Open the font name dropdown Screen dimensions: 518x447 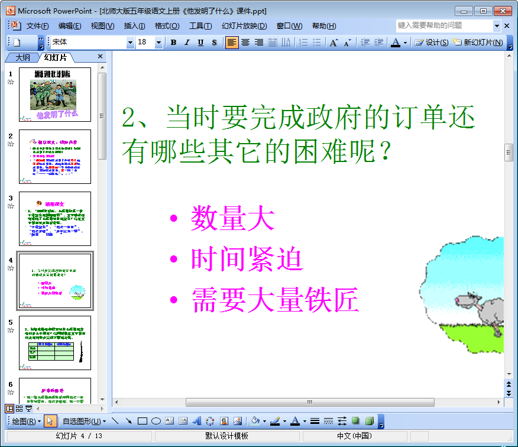click(131, 43)
